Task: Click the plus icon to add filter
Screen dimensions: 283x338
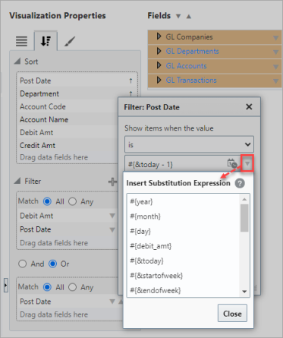Action: [112, 182]
